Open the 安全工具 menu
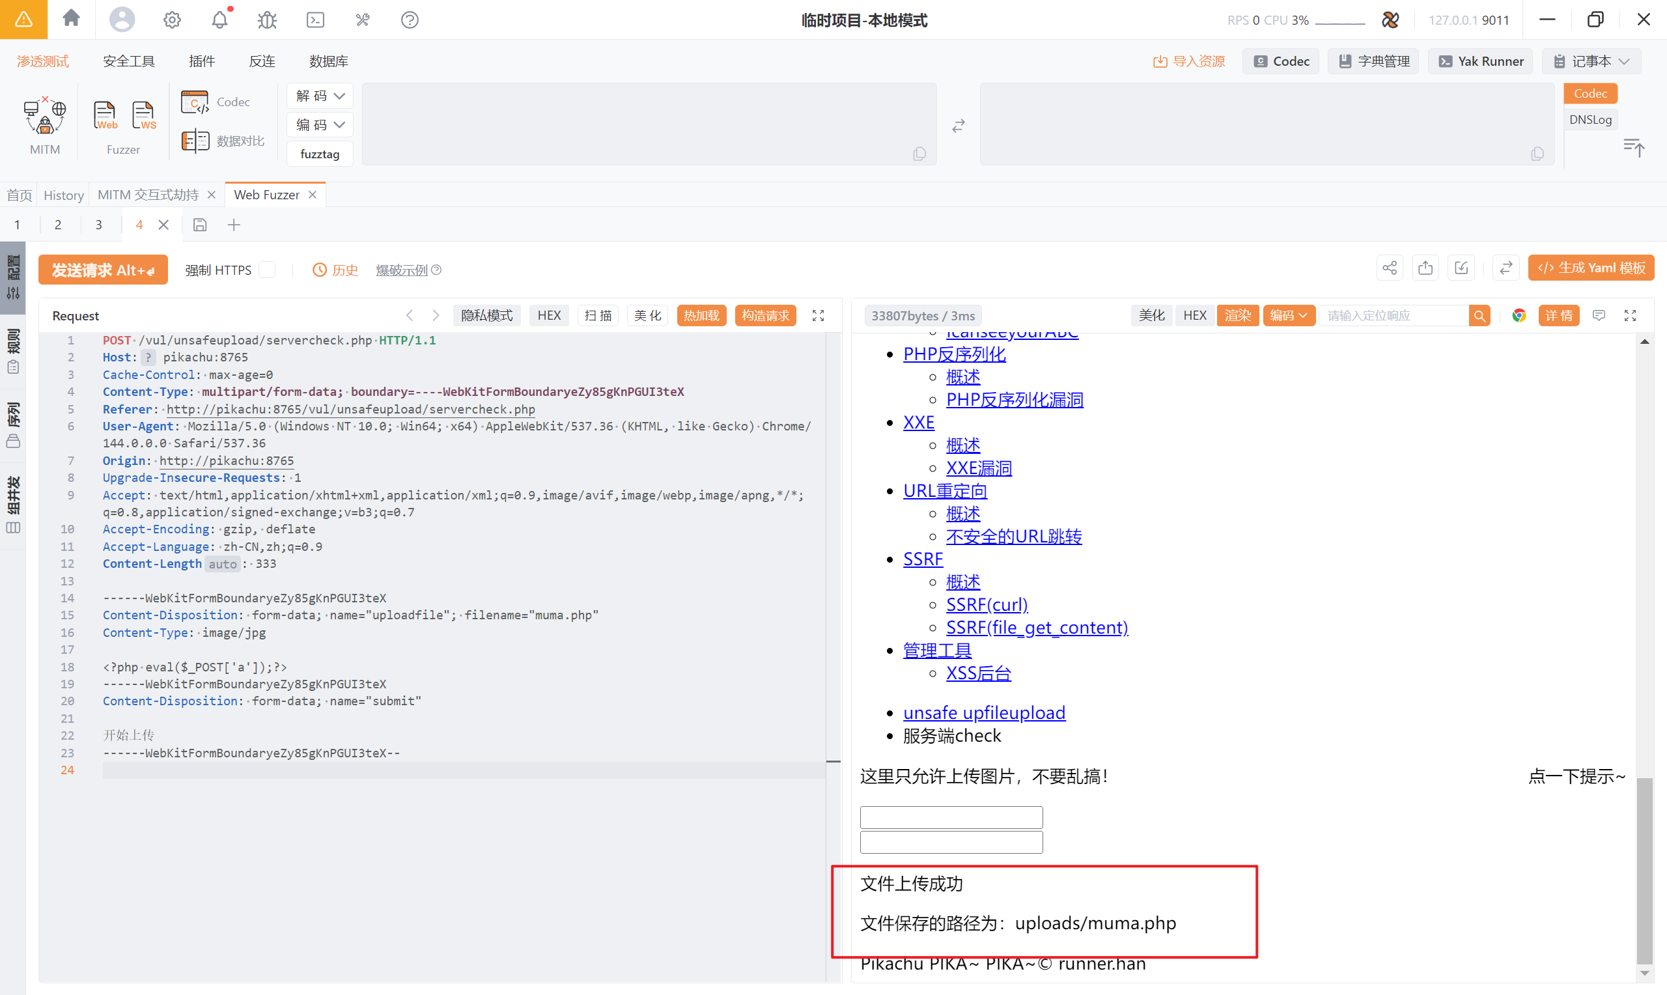 coord(129,61)
